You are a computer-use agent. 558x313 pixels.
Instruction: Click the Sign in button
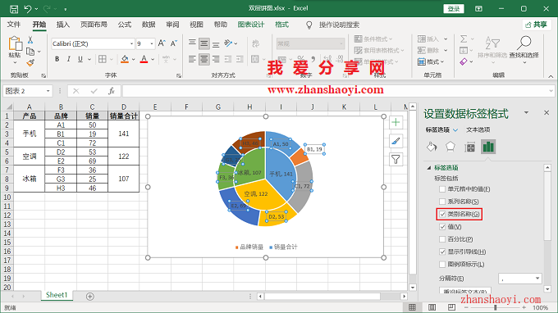(454, 9)
